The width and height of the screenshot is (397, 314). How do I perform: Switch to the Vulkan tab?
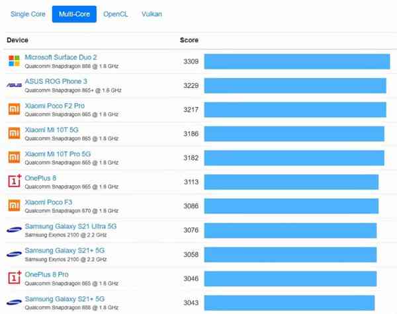152,14
